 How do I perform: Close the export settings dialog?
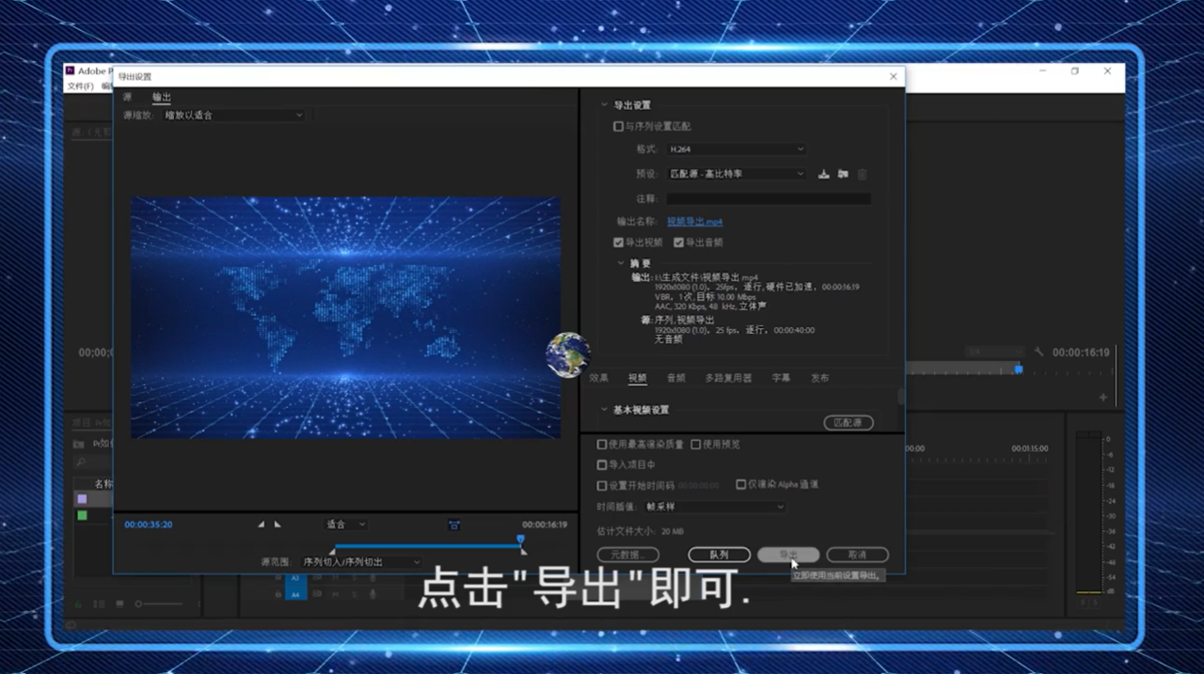click(x=894, y=76)
